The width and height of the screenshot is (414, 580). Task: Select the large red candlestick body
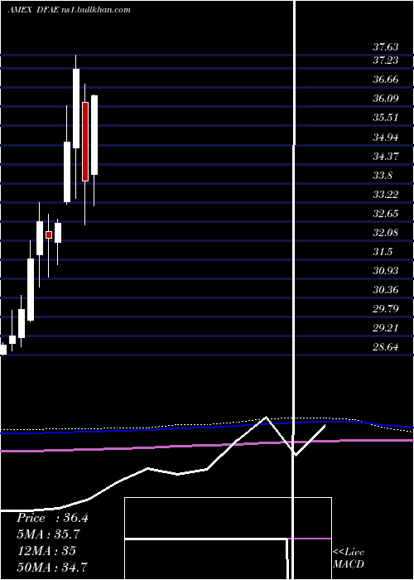(x=85, y=142)
